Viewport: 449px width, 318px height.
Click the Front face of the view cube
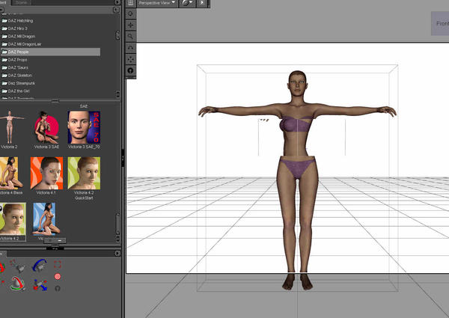coord(441,23)
